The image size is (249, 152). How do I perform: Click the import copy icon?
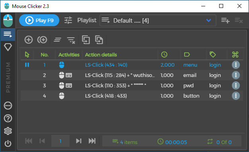point(86,40)
